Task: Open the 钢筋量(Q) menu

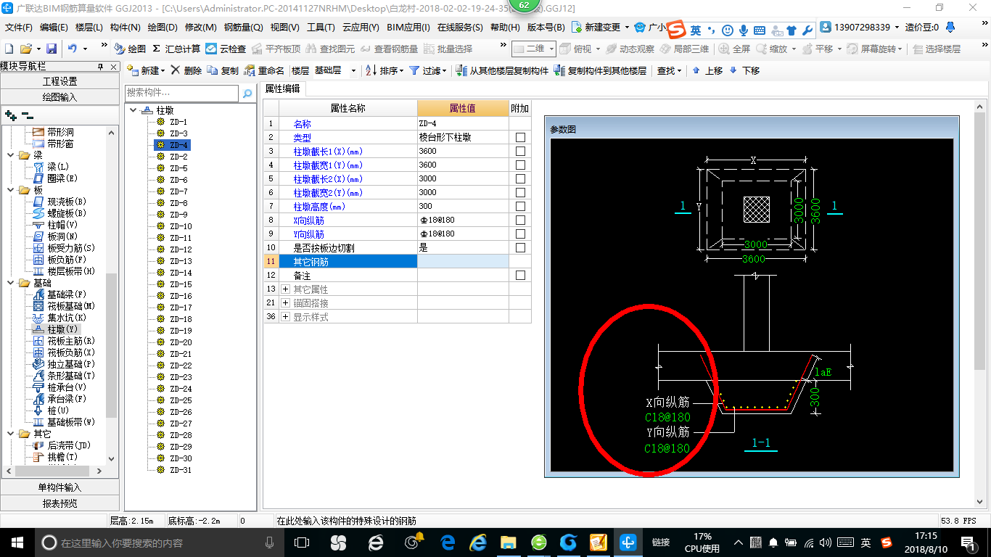Action: click(243, 28)
